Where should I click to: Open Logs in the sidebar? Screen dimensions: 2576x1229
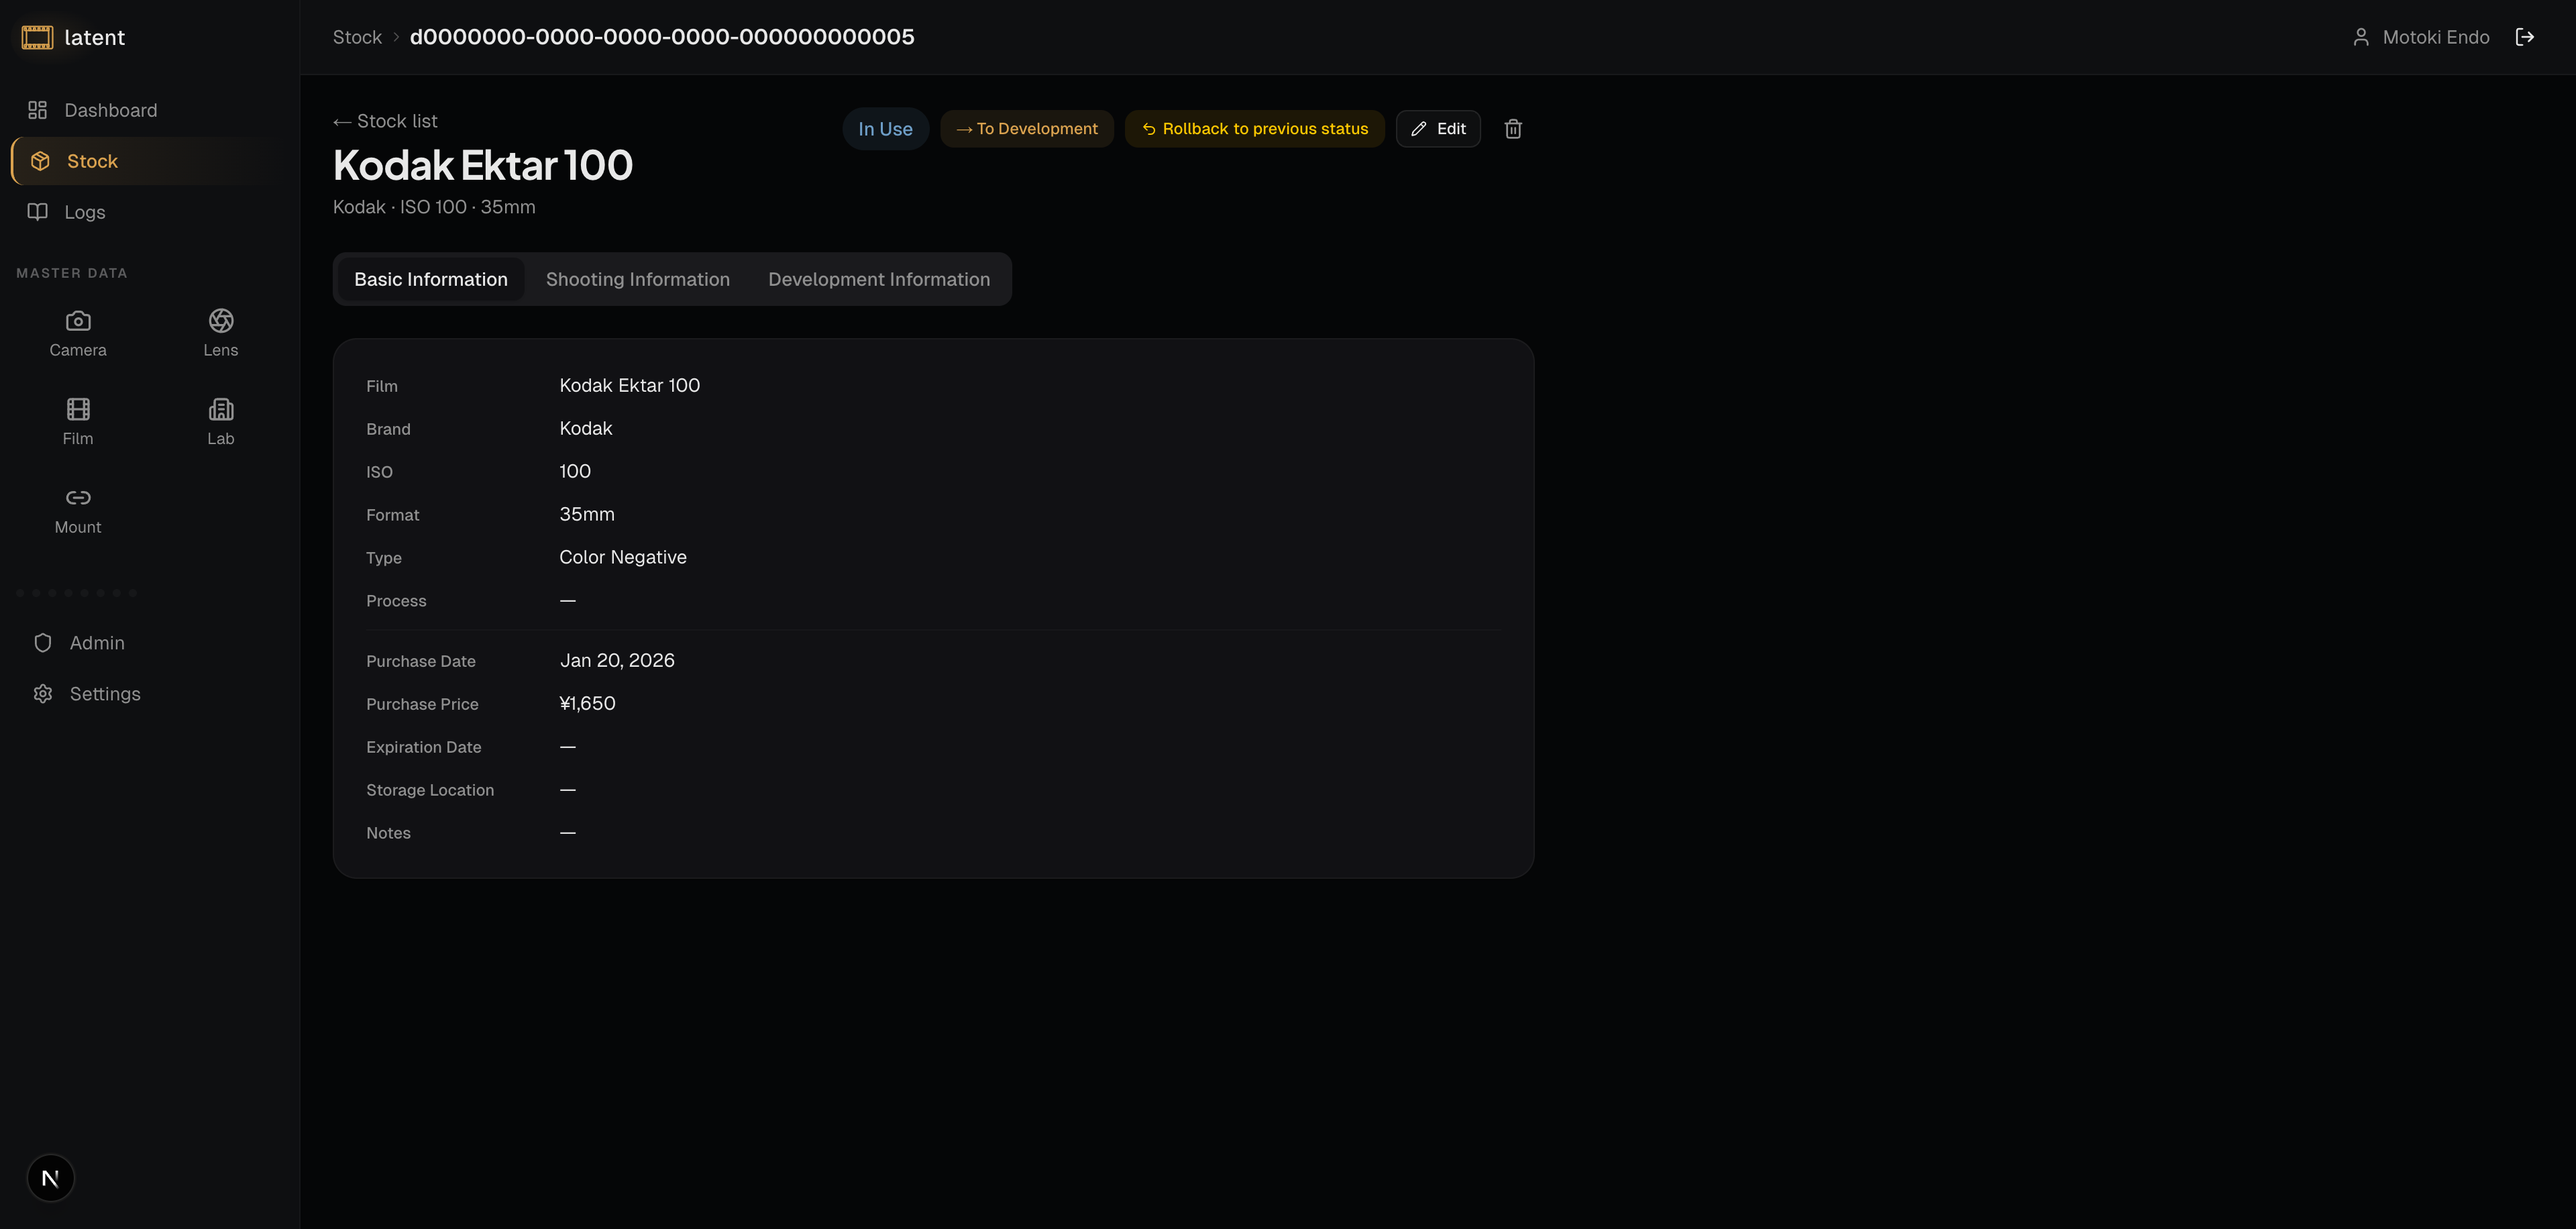tap(84, 212)
